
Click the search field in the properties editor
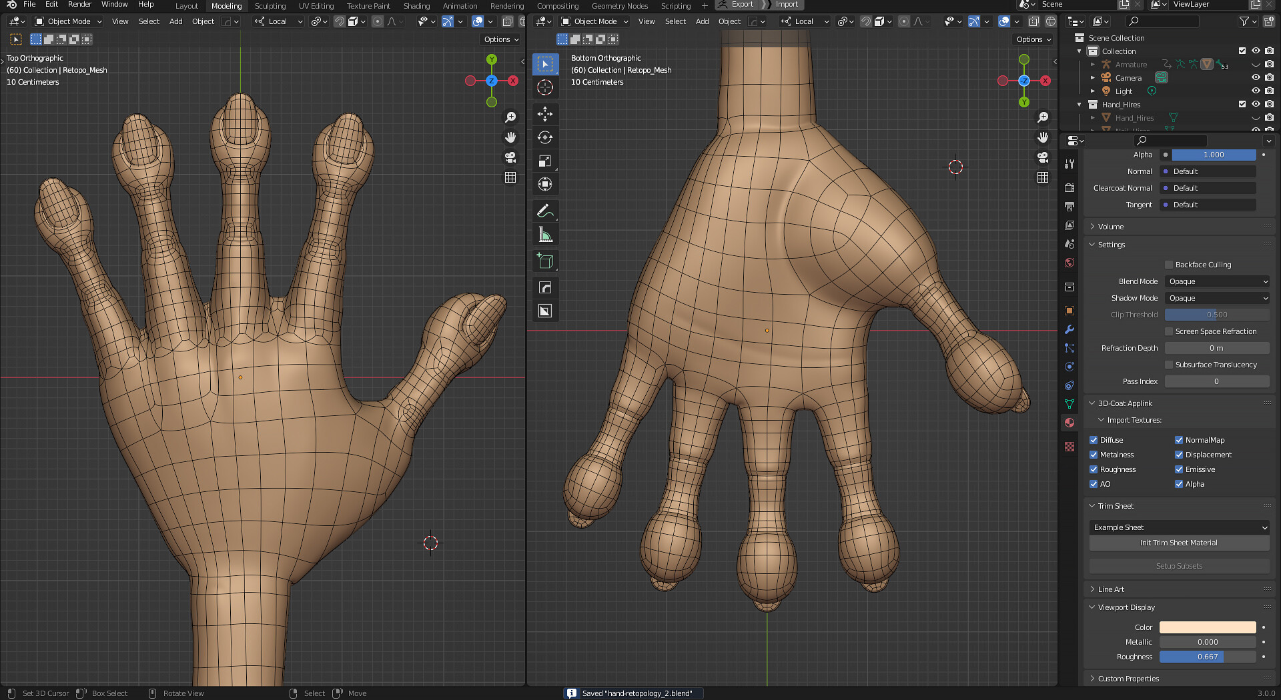[x=1171, y=140]
